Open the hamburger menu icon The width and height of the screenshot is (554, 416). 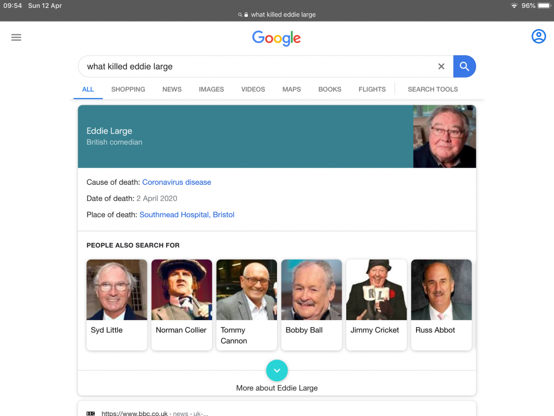pos(16,37)
